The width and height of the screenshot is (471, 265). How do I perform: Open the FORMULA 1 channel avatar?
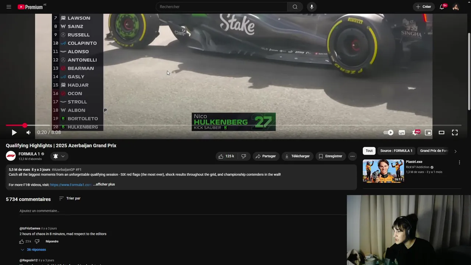(x=11, y=156)
